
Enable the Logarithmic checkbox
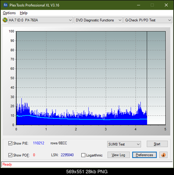pos(83,155)
